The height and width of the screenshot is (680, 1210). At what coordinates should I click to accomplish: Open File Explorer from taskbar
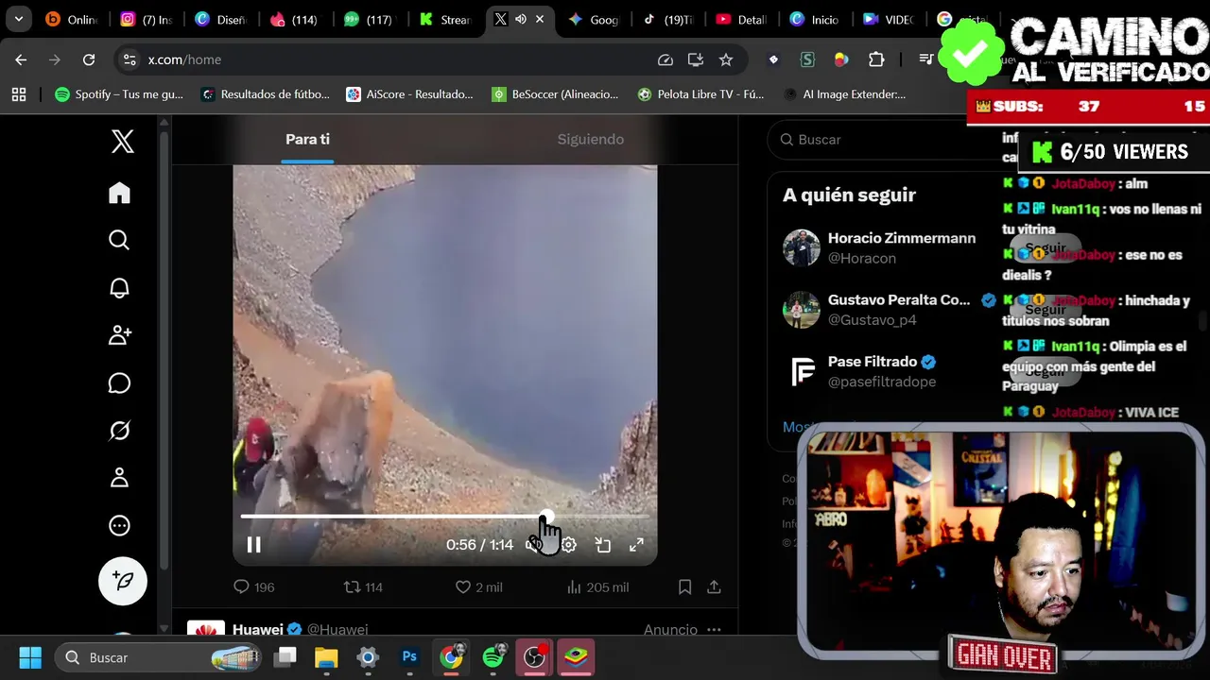(326, 657)
